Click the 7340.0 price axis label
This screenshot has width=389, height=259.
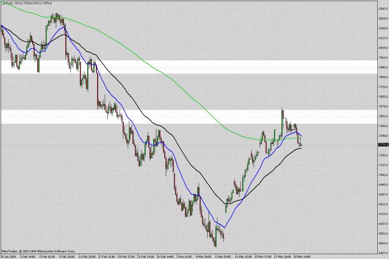[383, 136]
